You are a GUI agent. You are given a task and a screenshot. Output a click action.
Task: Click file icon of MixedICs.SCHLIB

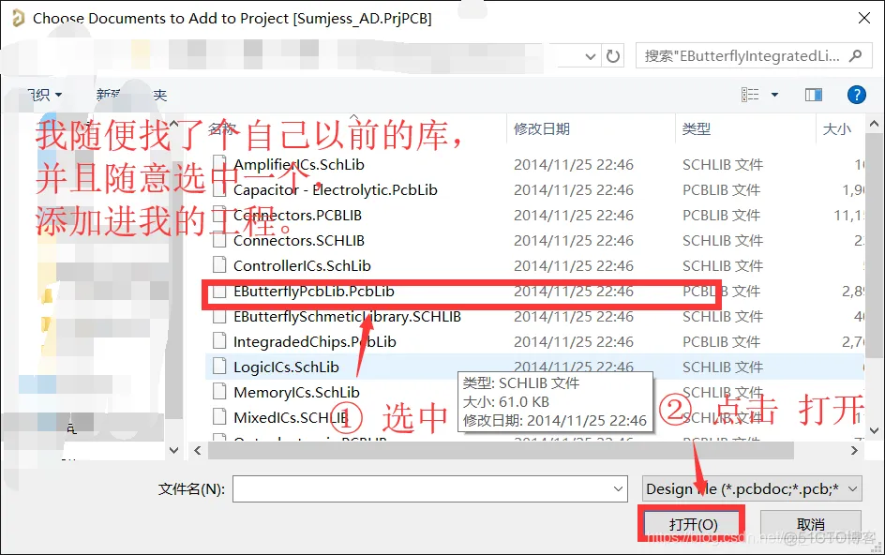[x=219, y=417]
